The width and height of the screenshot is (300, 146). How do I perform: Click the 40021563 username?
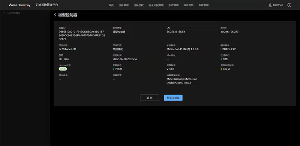click(x=278, y=5)
